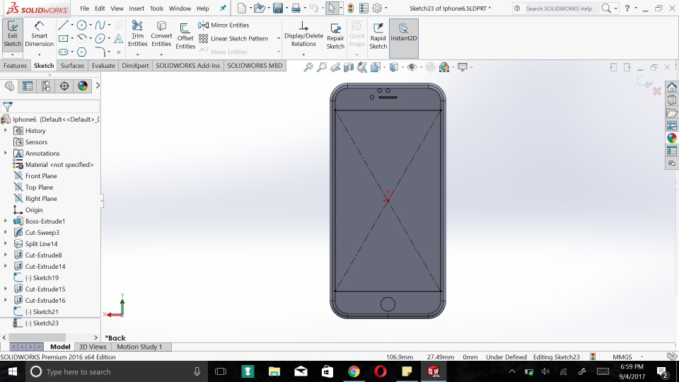Select the Text sketch tool
The width and height of the screenshot is (679, 382).
click(x=118, y=38)
